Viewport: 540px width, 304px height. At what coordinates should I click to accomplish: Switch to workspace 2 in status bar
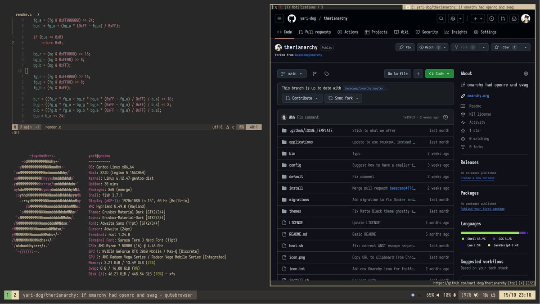pyautogui.click(x=15, y=295)
